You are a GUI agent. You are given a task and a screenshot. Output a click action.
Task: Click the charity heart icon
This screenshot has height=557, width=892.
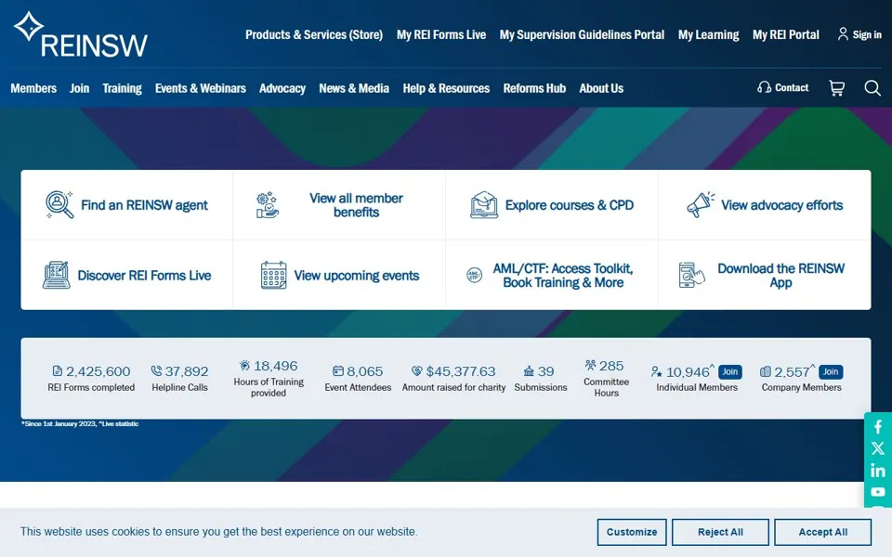click(x=417, y=371)
